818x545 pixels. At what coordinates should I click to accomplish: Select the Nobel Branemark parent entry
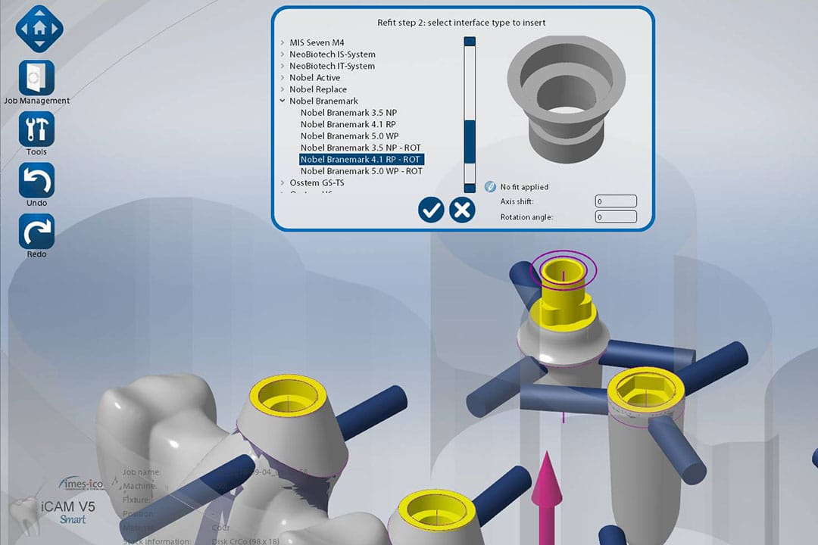pos(323,101)
